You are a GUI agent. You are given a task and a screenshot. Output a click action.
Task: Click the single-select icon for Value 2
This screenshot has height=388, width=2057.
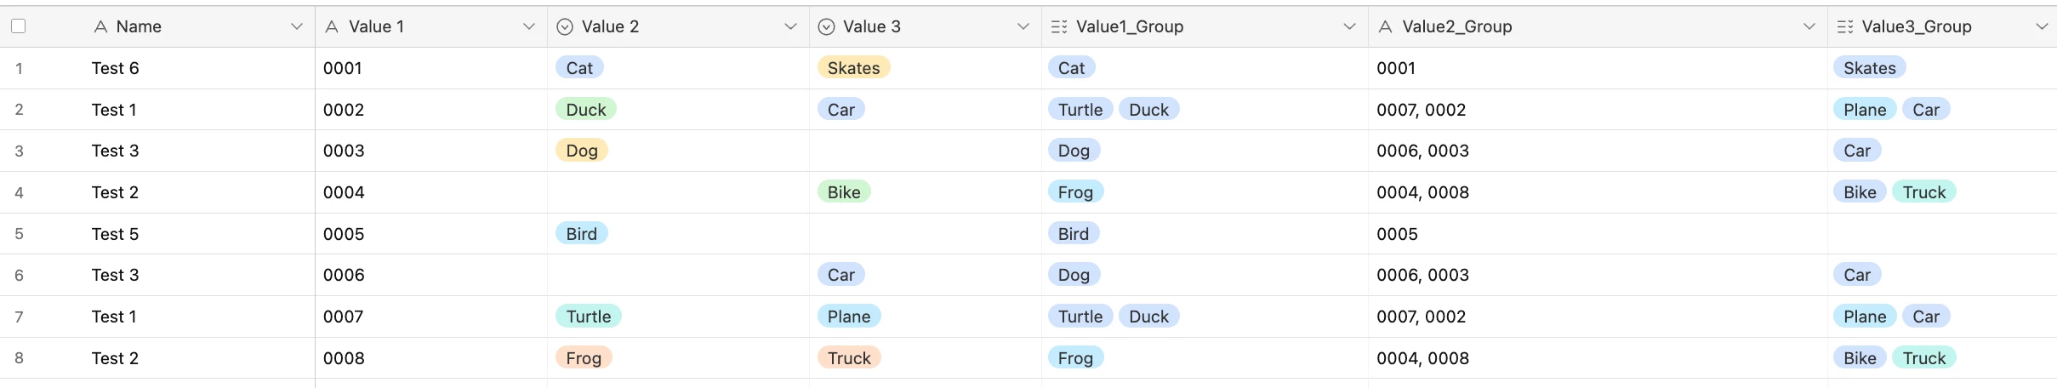tap(564, 26)
